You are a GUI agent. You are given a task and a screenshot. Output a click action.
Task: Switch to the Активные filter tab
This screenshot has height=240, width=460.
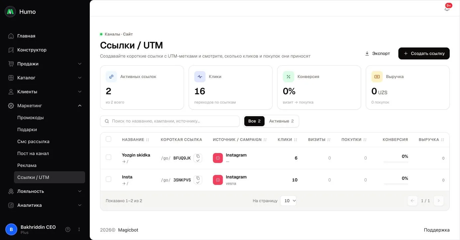[282, 121]
